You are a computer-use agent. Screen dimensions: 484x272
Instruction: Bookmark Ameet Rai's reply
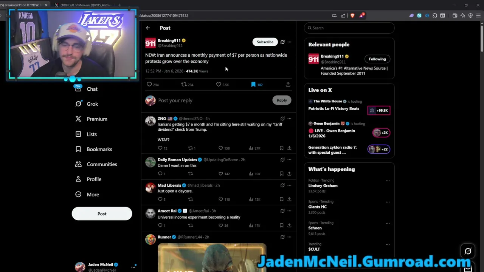pos(281,226)
